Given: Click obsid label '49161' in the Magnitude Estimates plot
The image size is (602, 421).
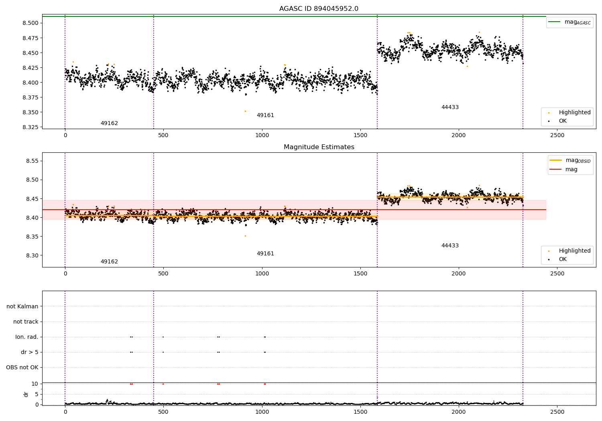Looking at the screenshot, I should click(x=265, y=253).
